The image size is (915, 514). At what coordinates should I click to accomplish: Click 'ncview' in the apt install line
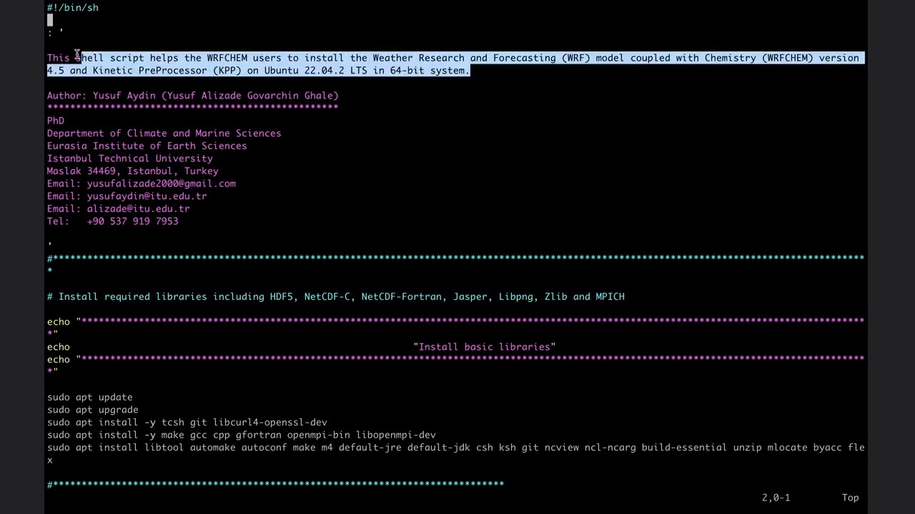[562, 448]
